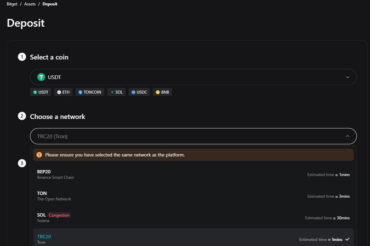Click the TRC20 estimated time 1mins
Screen dimensions: 370x246
321,240
